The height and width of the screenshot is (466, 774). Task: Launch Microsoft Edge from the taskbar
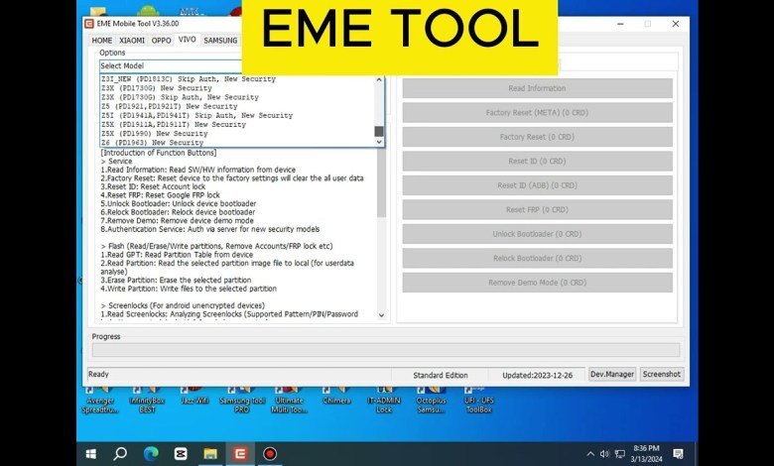(x=151, y=454)
